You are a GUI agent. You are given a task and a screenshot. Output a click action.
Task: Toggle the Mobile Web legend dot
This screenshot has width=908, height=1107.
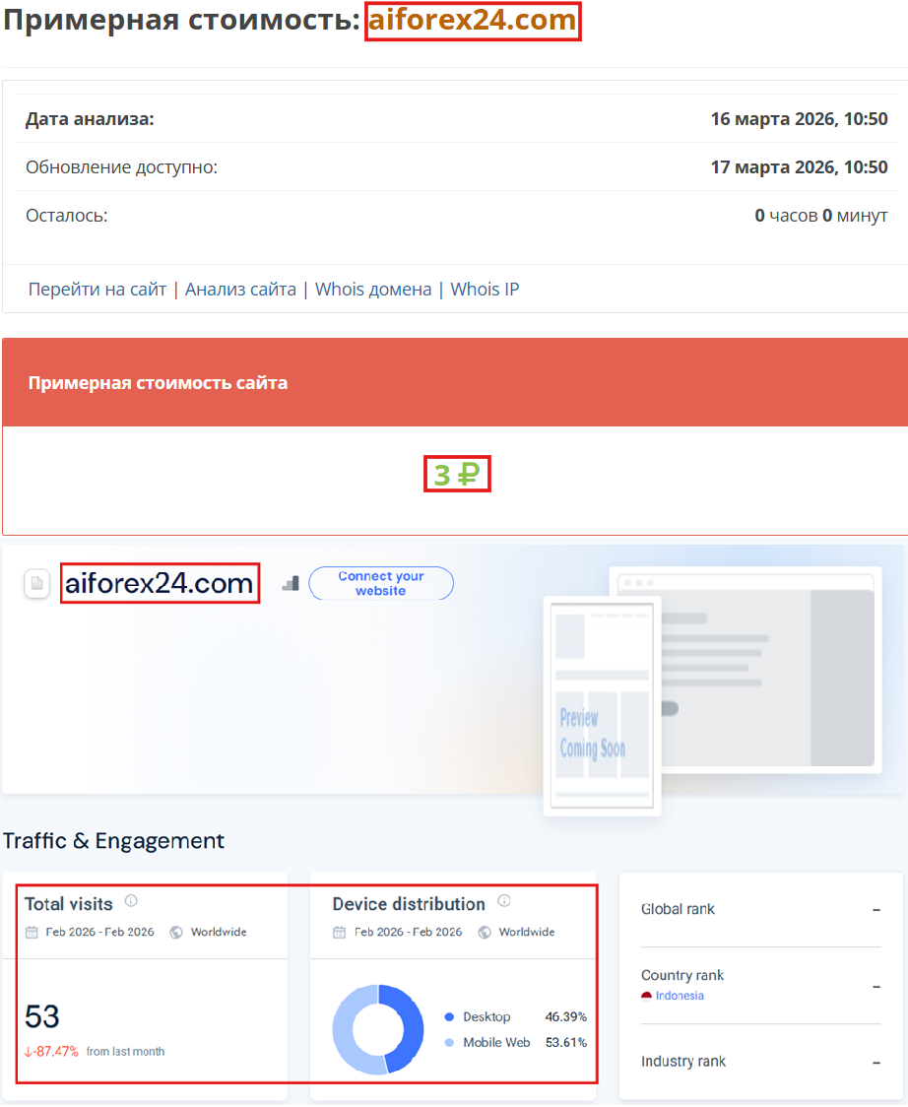451,1042
